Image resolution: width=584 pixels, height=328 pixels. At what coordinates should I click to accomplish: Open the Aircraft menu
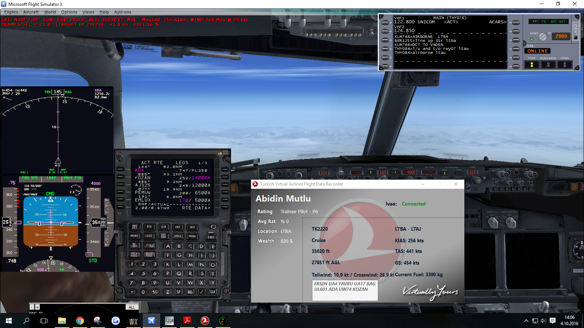[31, 12]
